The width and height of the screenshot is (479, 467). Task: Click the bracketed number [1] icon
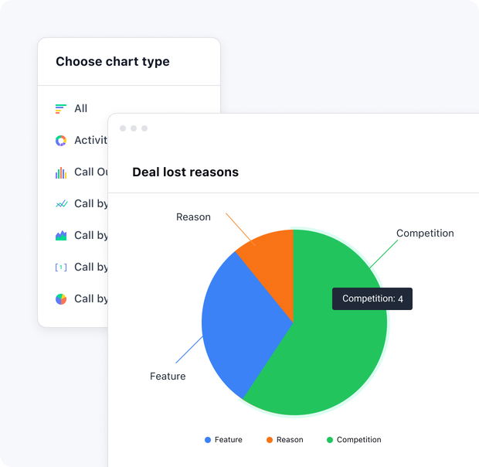click(61, 268)
